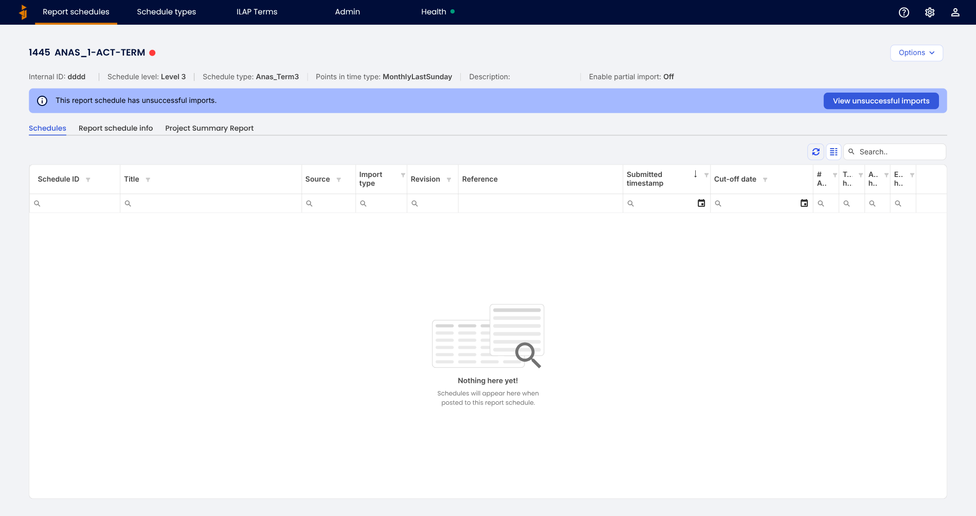Click the refresh table icon

click(x=816, y=152)
